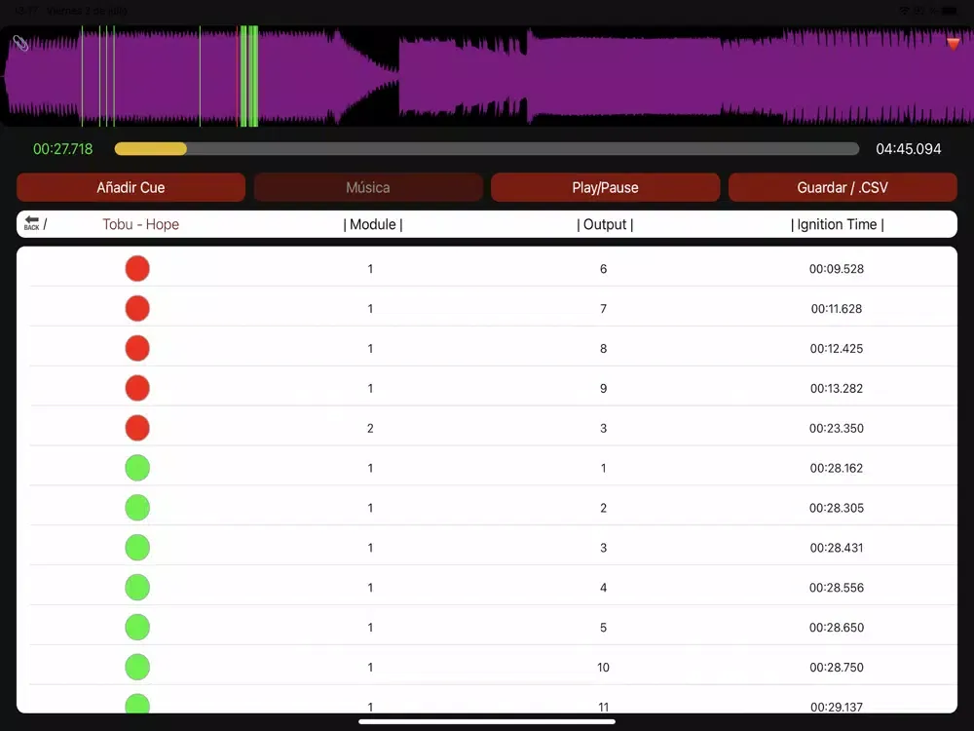The width and height of the screenshot is (974, 731).
Task: Click output 7 in the 00:11.628 row
Action: (603, 309)
